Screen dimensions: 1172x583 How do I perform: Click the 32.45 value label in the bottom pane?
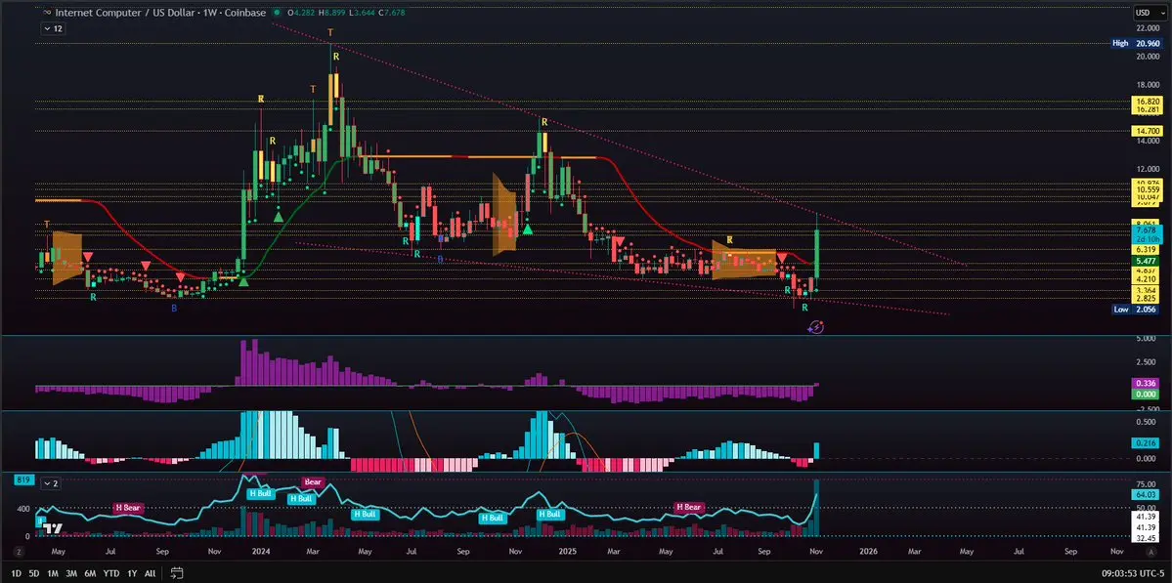click(x=1148, y=538)
